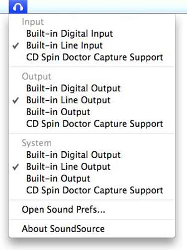Select Built-in Digital Output under Output

tap(92, 88)
